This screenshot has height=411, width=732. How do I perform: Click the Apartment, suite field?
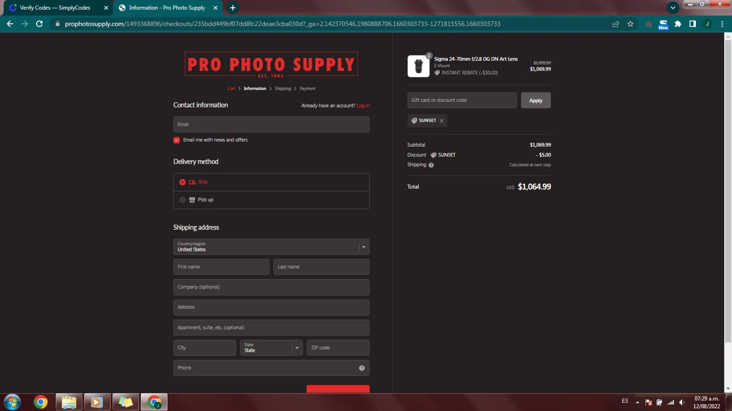(271, 328)
